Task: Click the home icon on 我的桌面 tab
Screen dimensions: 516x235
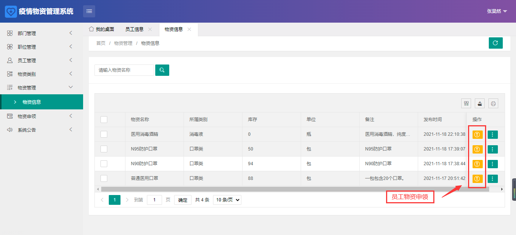Action: coord(91,29)
